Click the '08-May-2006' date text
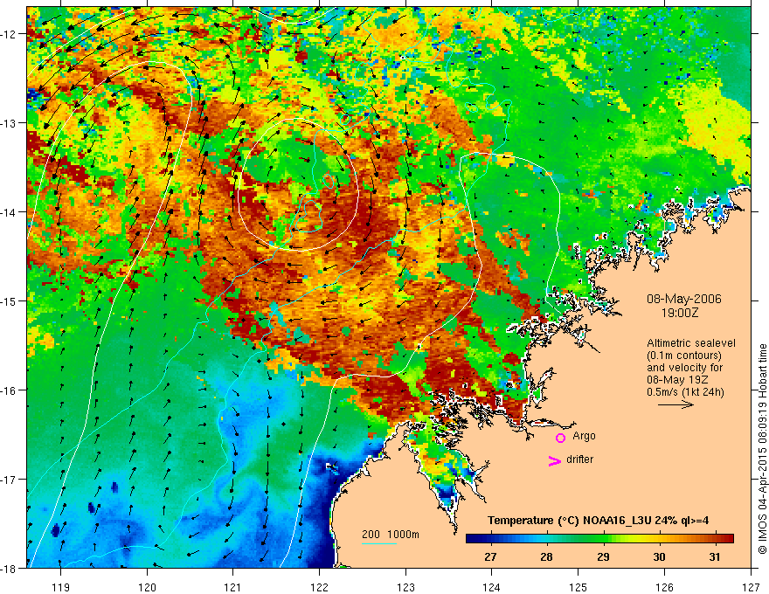This screenshot has width=769, height=594. [683, 299]
